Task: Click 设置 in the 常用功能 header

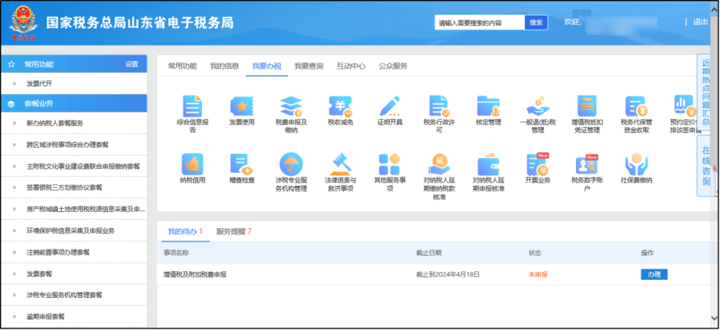Action: 132,64
